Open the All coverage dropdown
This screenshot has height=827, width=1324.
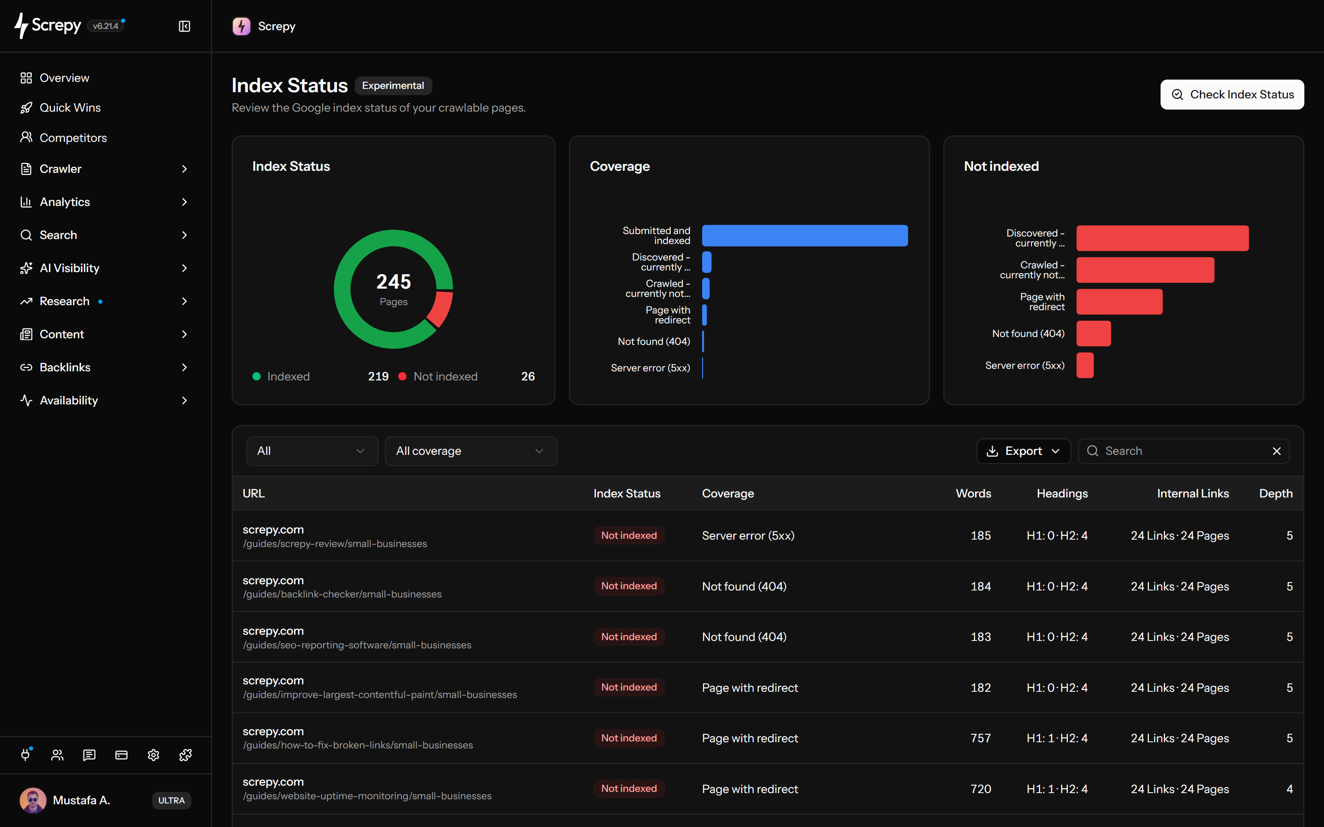(470, 451)
